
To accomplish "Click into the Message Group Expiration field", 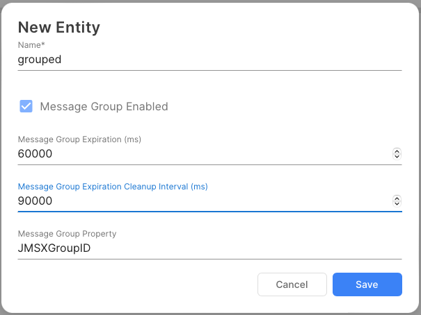I will click(202, 154).
